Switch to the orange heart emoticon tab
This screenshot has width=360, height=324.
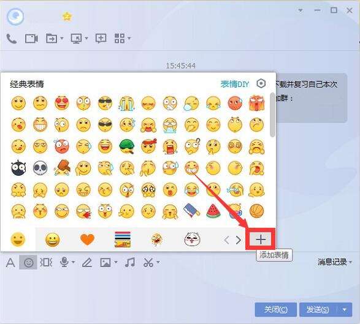click(87, 239)
